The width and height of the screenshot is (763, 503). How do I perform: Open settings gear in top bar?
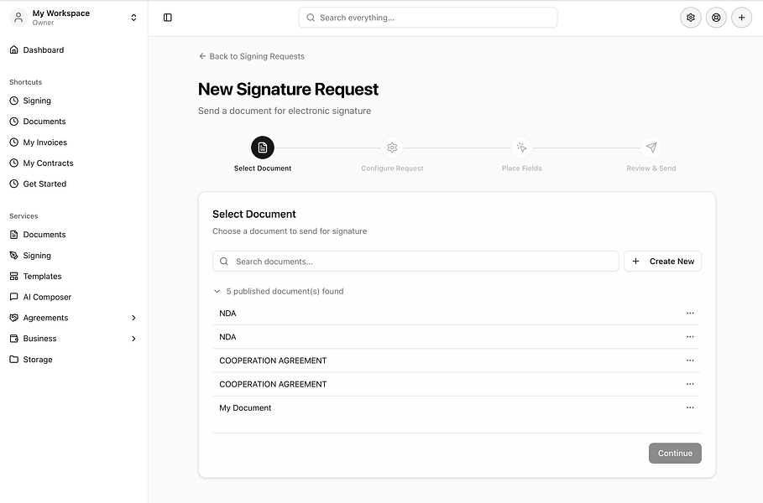click(x=691, y=18)
